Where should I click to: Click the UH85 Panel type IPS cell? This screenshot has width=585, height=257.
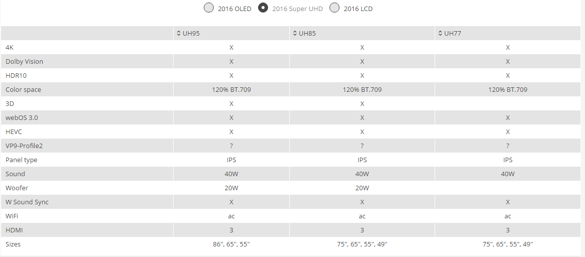(362, 160)
